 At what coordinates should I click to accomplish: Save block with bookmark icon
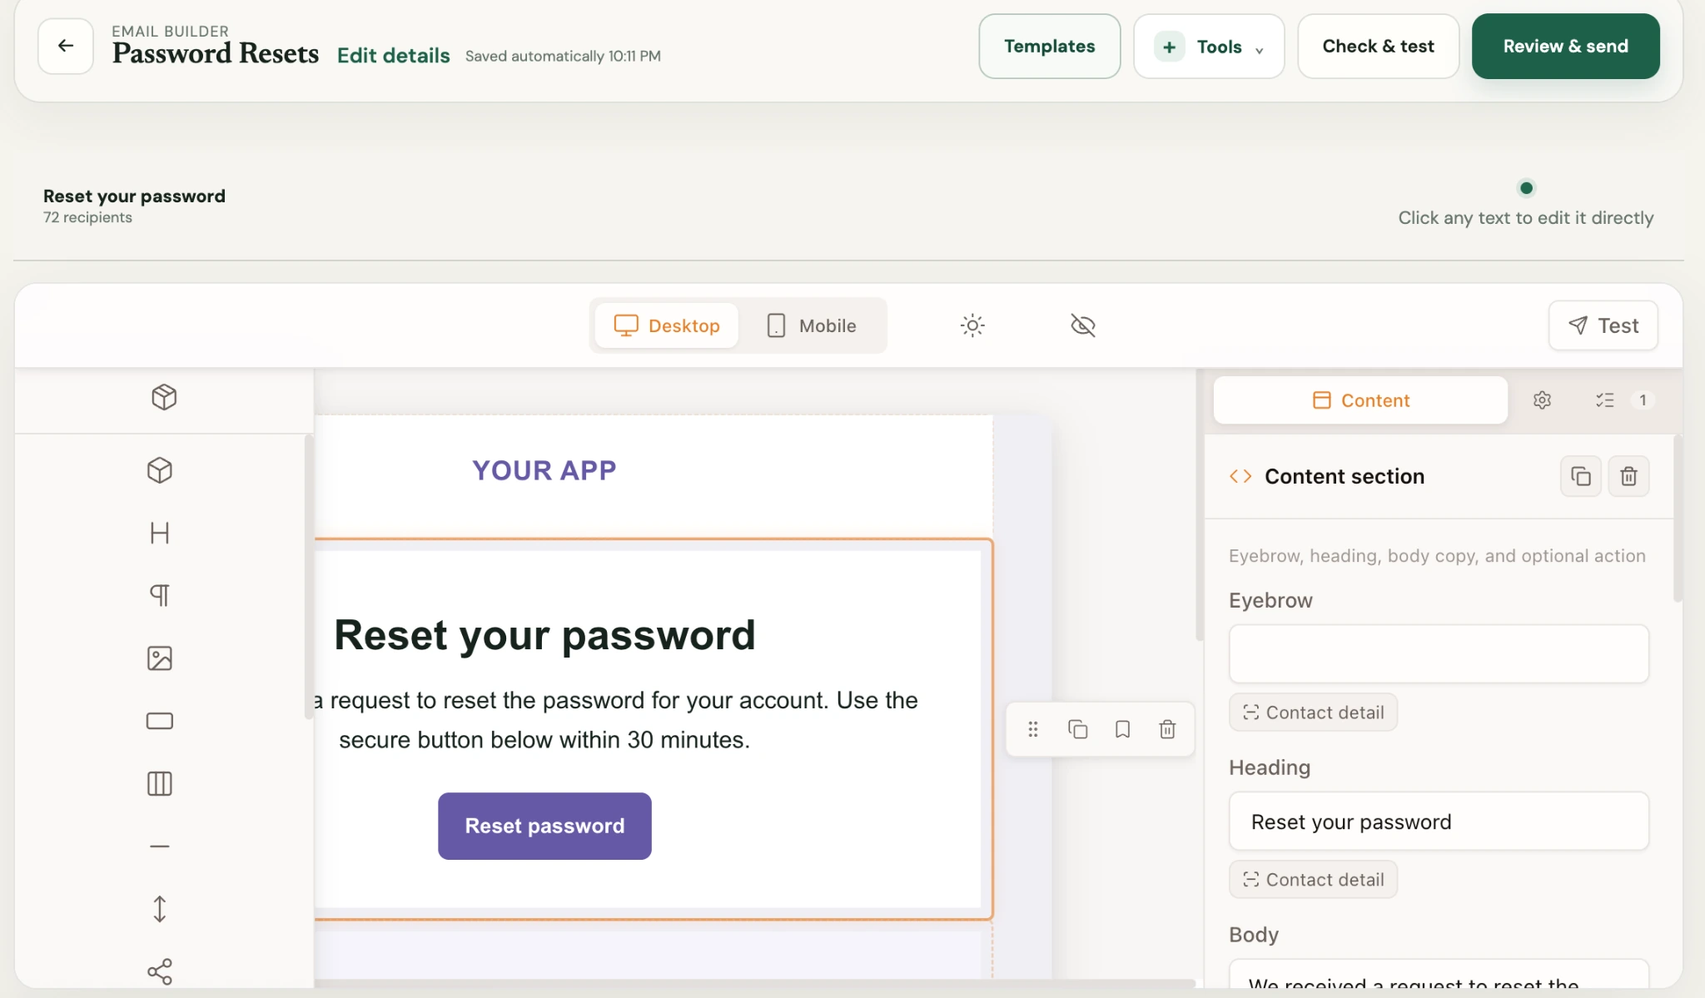pos(1123,729)
